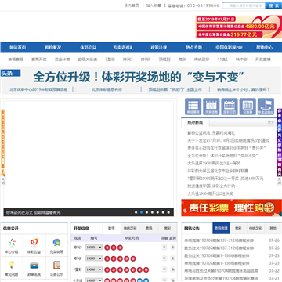
Task: Click details magnifier icon in 排列3 row
Action: (x=164, y=247)
